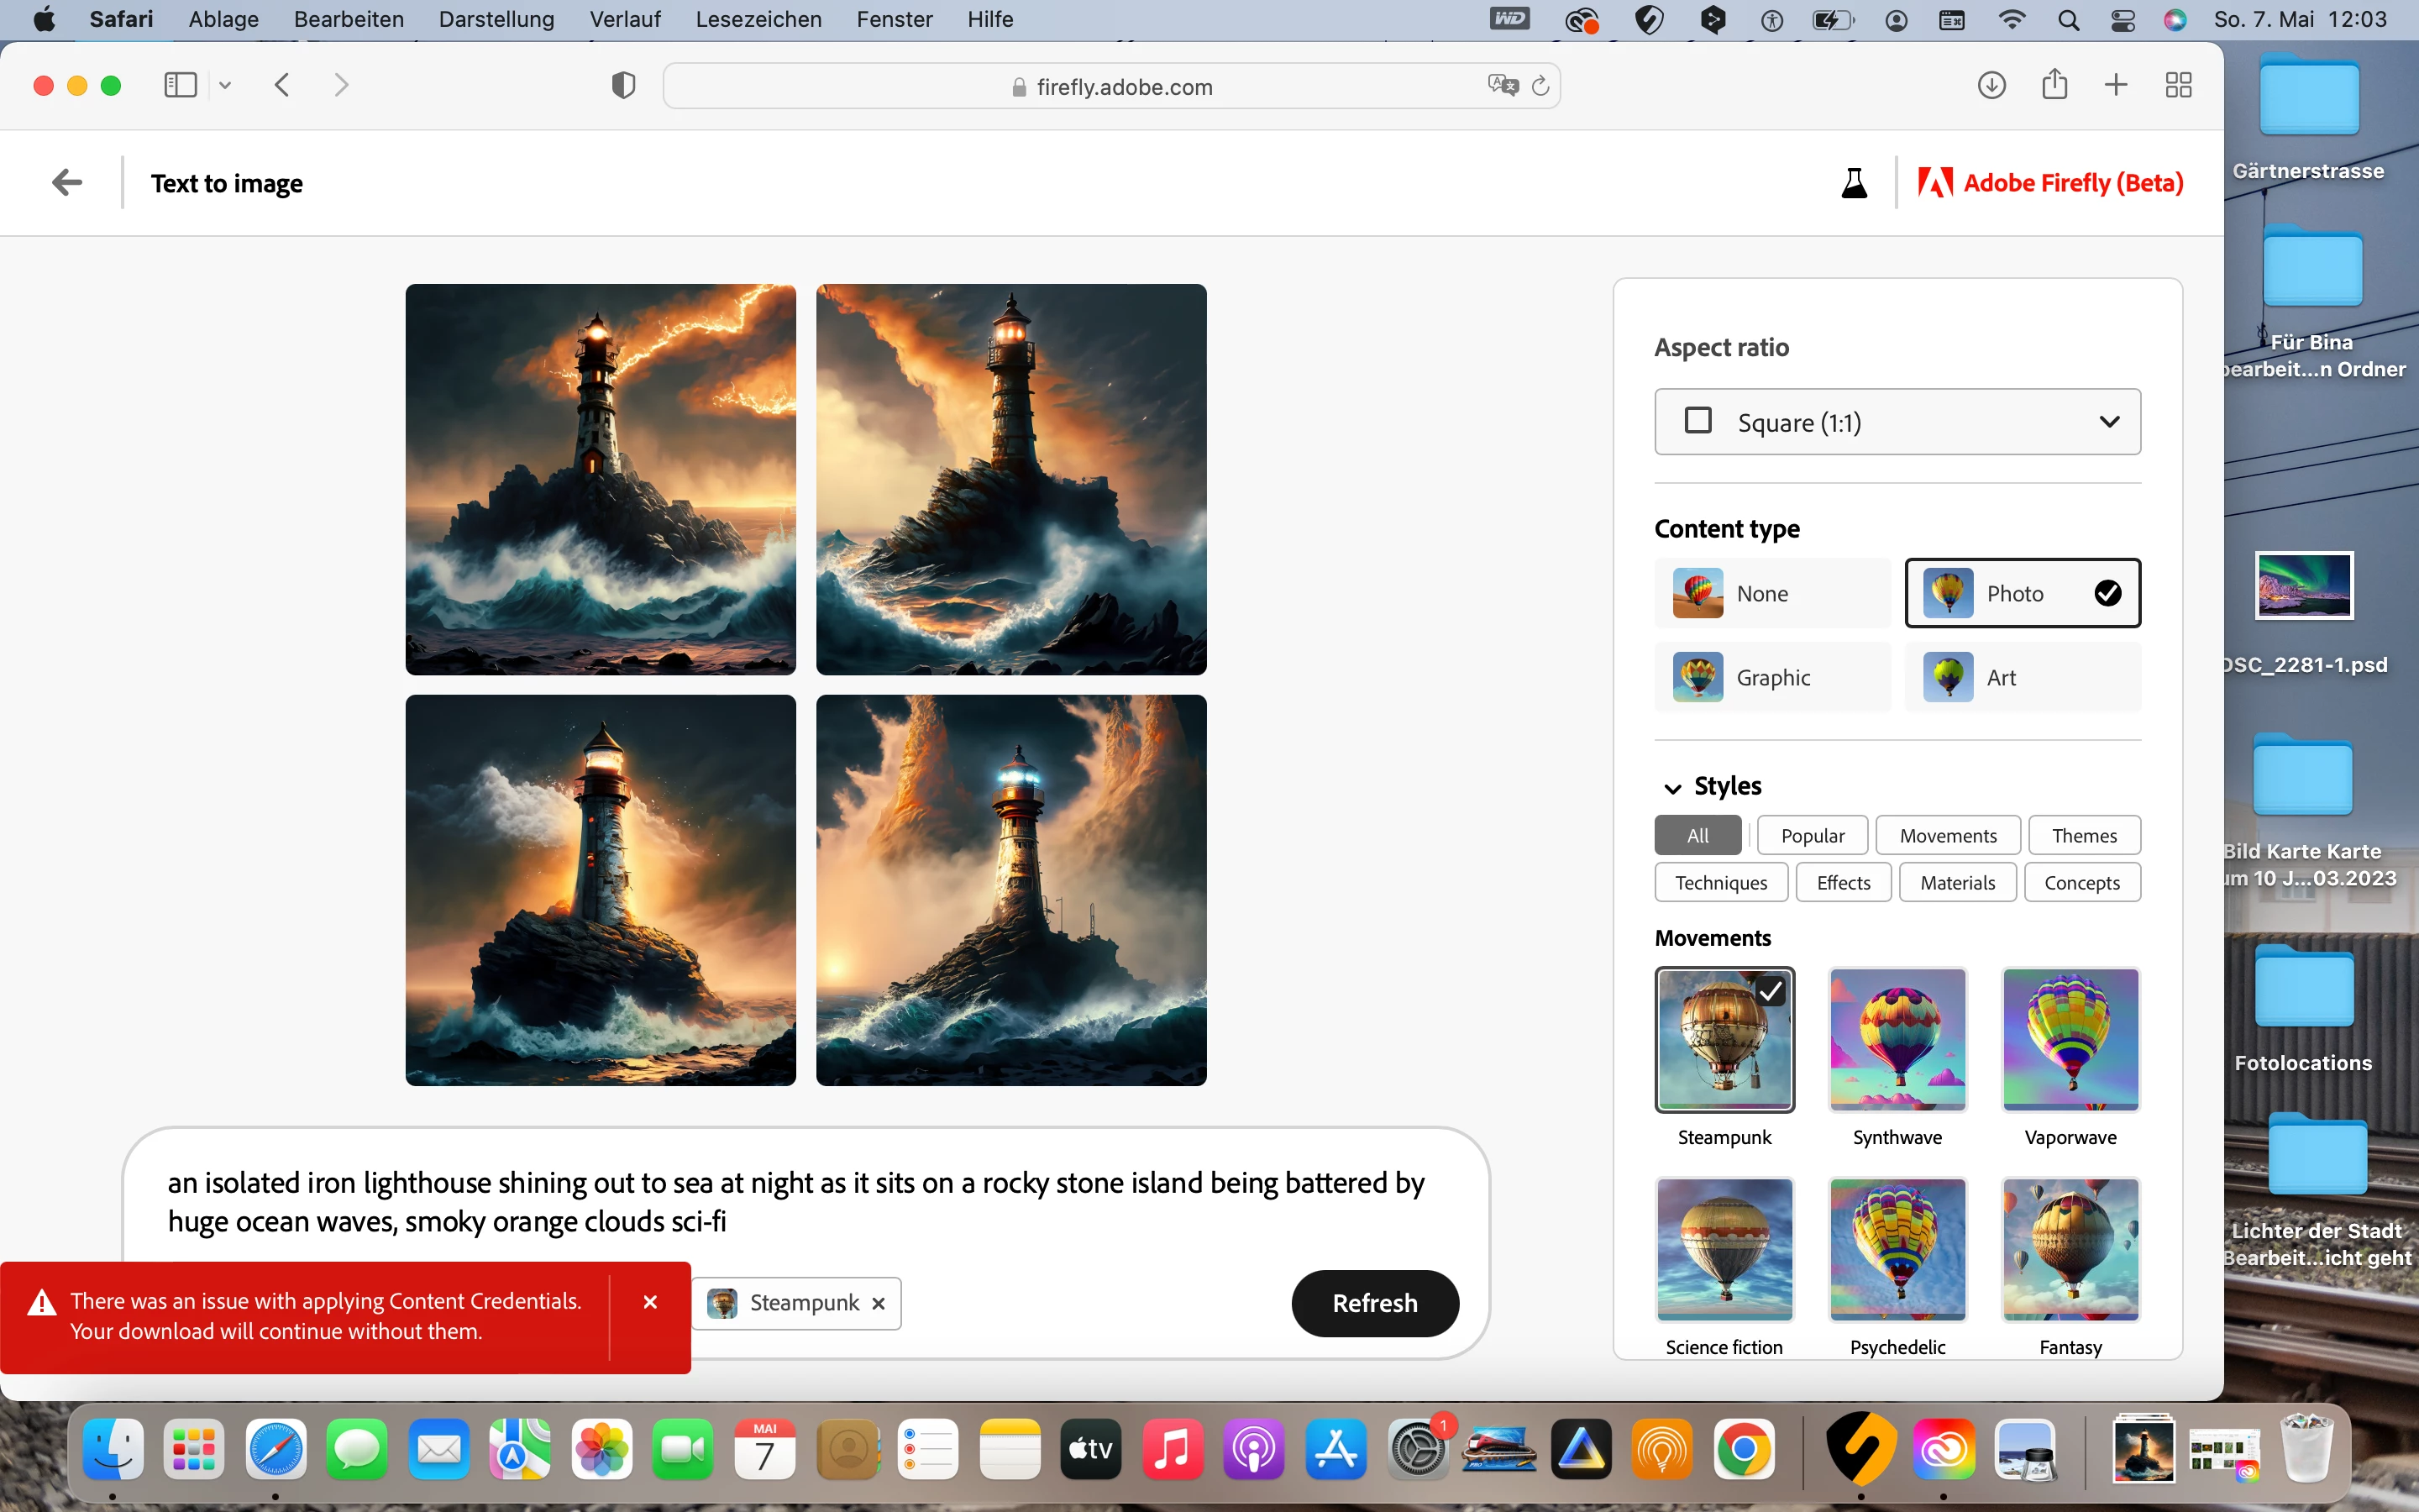Open the Square (1:1) aspect ratio dropdown

point(1897,422)
